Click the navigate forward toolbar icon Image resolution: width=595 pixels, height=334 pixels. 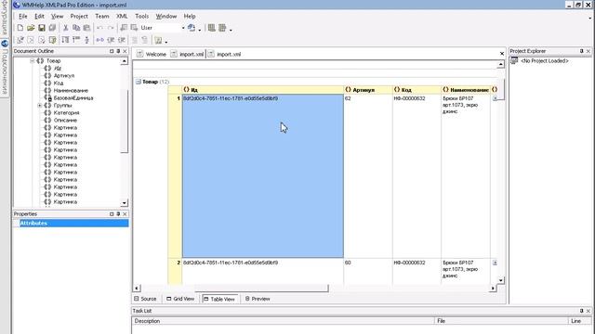(134, 28)
